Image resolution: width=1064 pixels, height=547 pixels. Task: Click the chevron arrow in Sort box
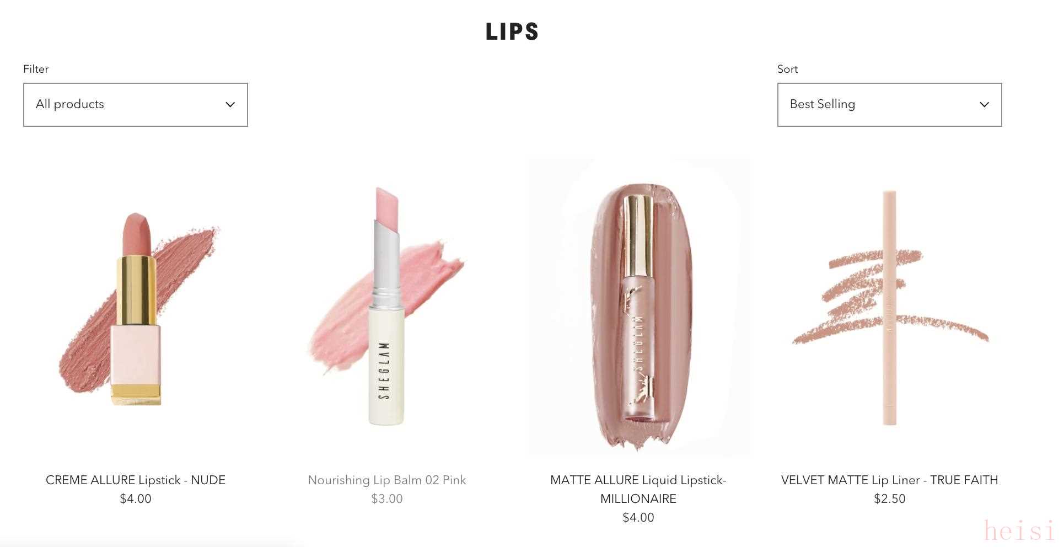(984, 105)
